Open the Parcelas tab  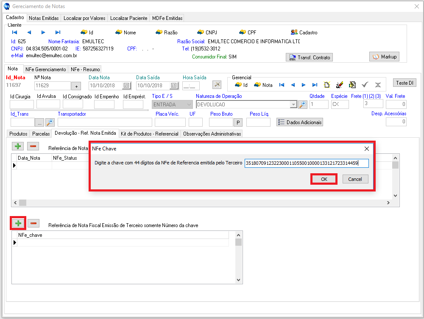point(41,133)
